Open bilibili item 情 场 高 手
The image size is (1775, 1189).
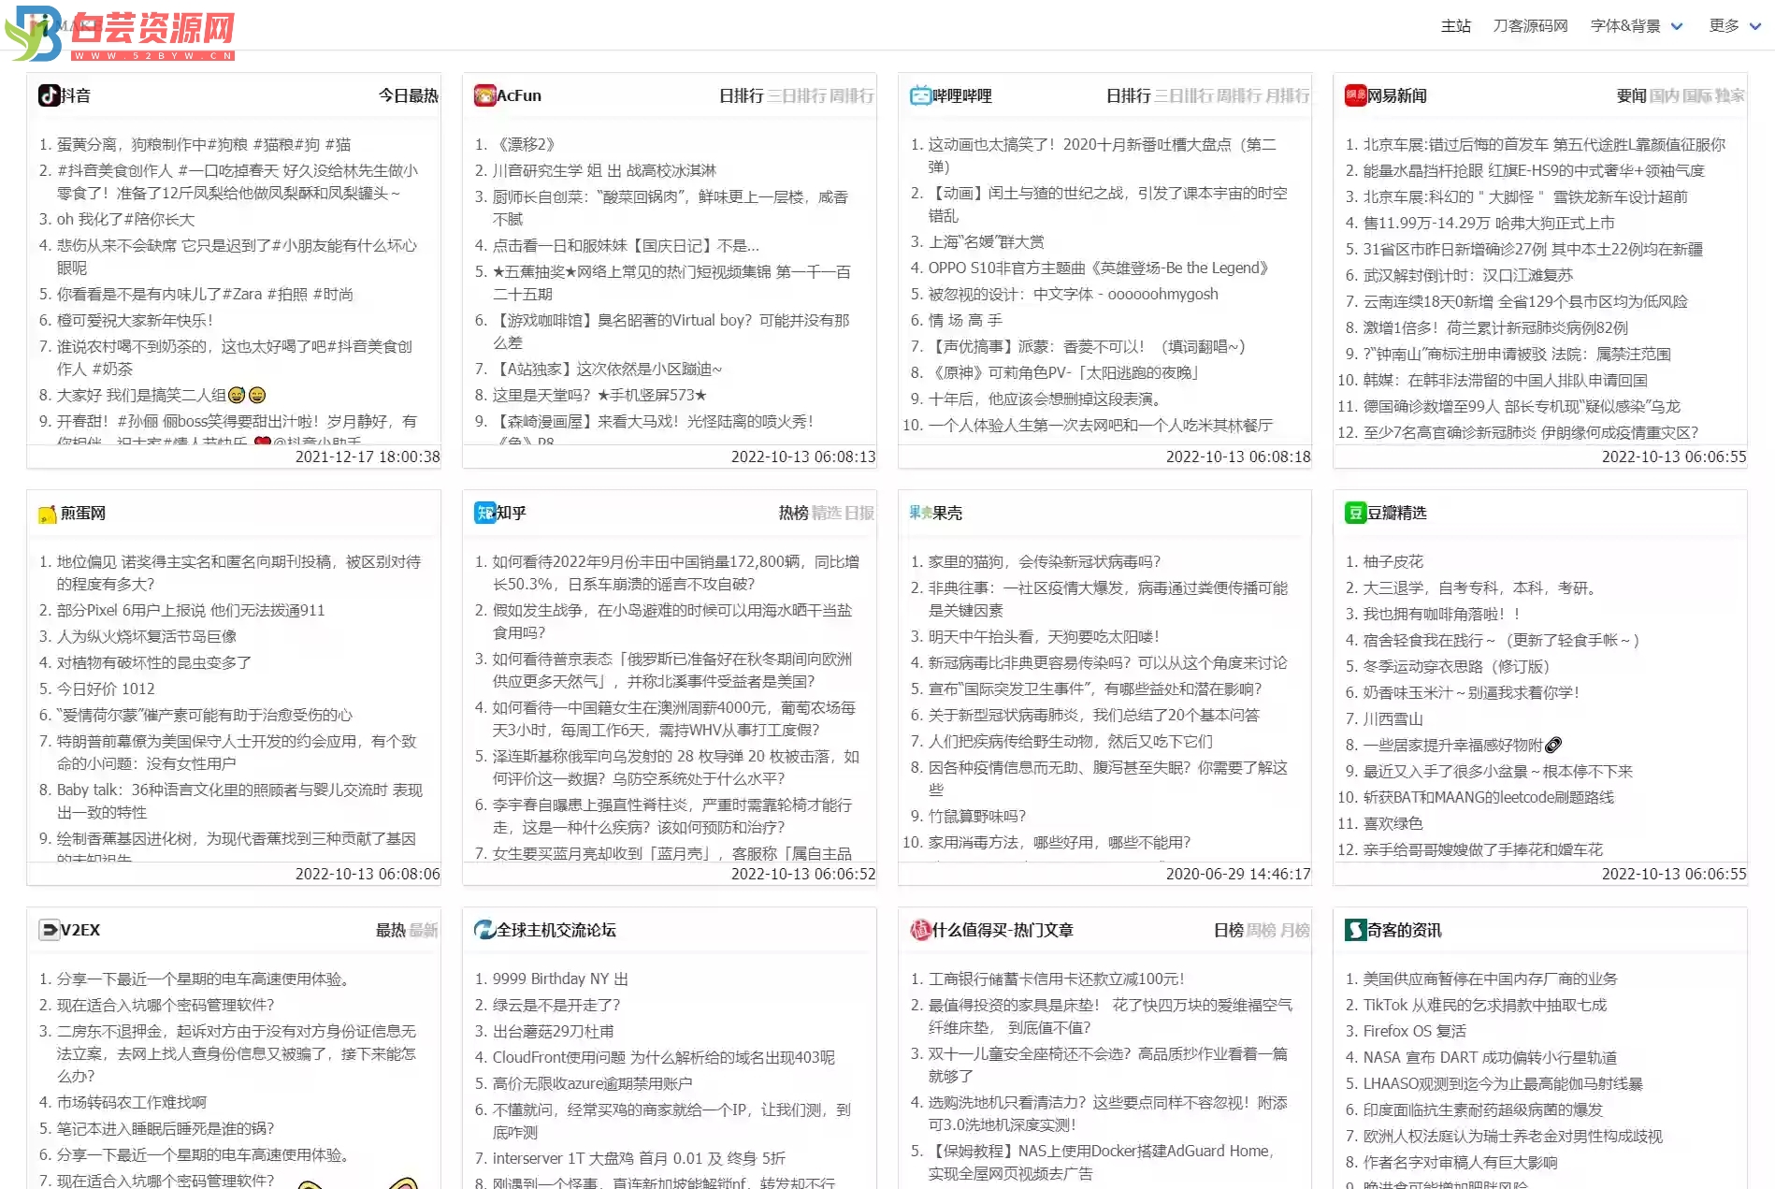click(x=964, y=320)
